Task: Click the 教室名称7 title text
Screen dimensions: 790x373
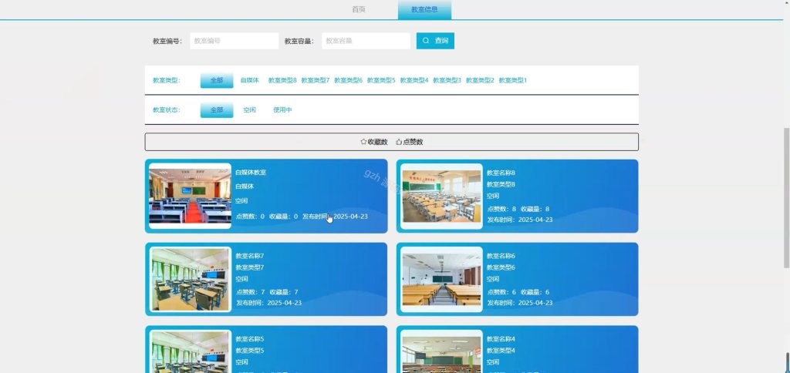Action: (250, 256)
